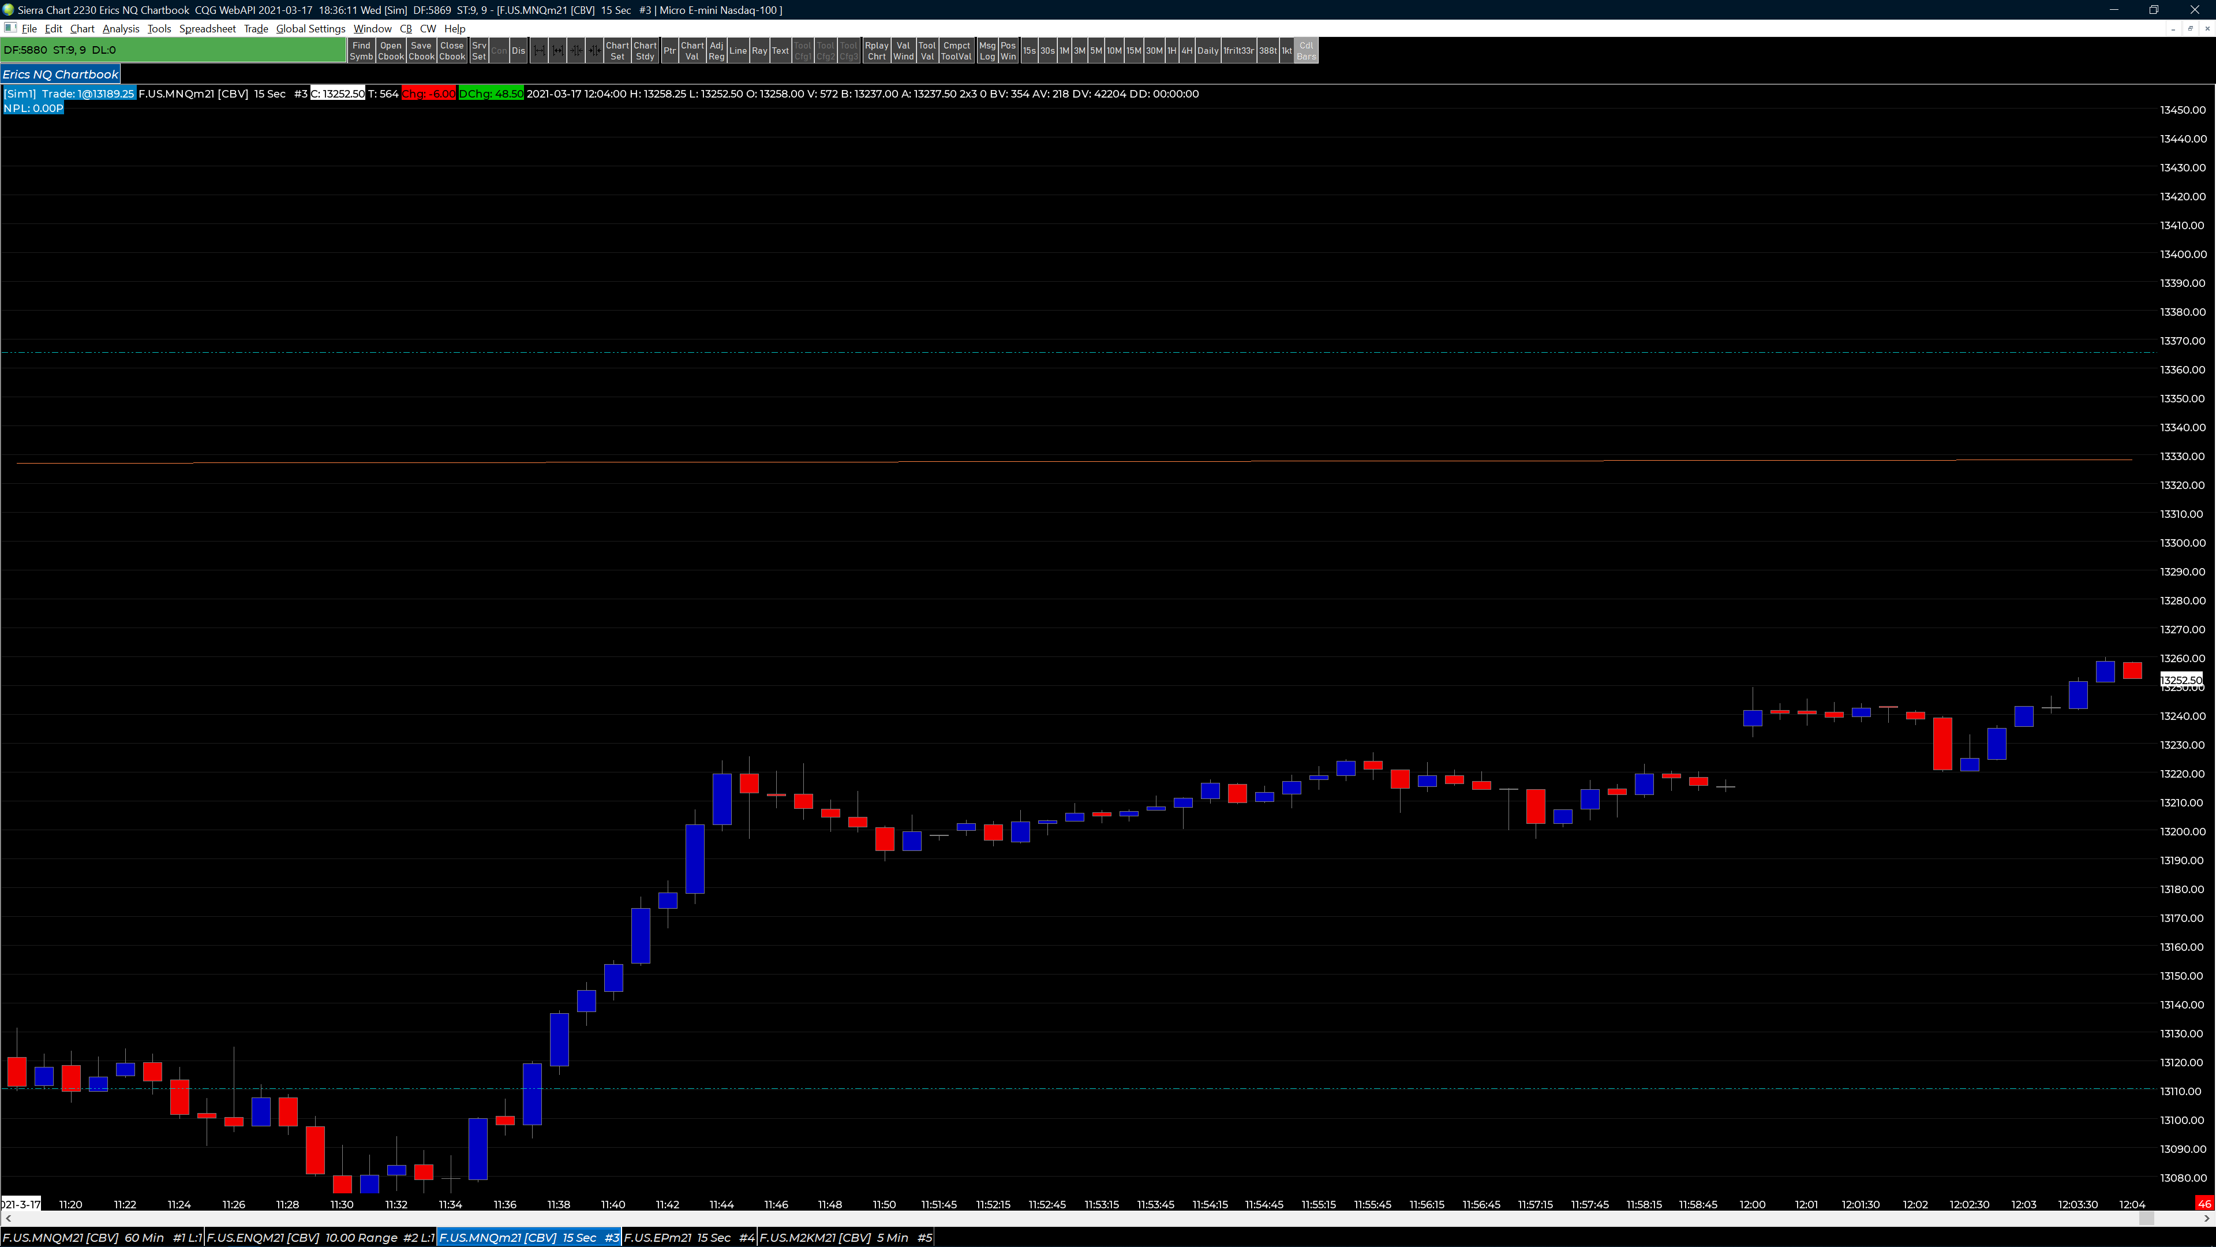The image size is (2216, 1247).
Task: Select the Ray drawing tool
Action: click(x=759, y=51)
